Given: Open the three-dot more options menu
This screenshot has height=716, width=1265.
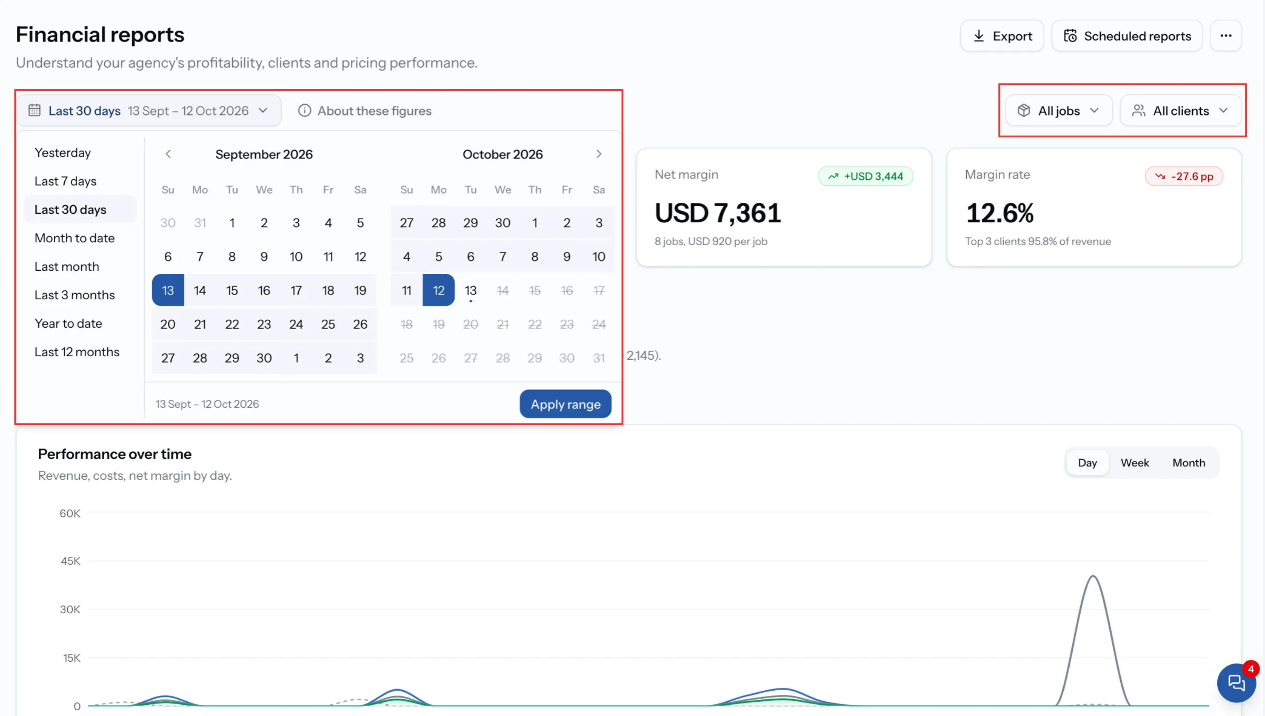Looking at the screenshot, I should [x=1226, y=36].
